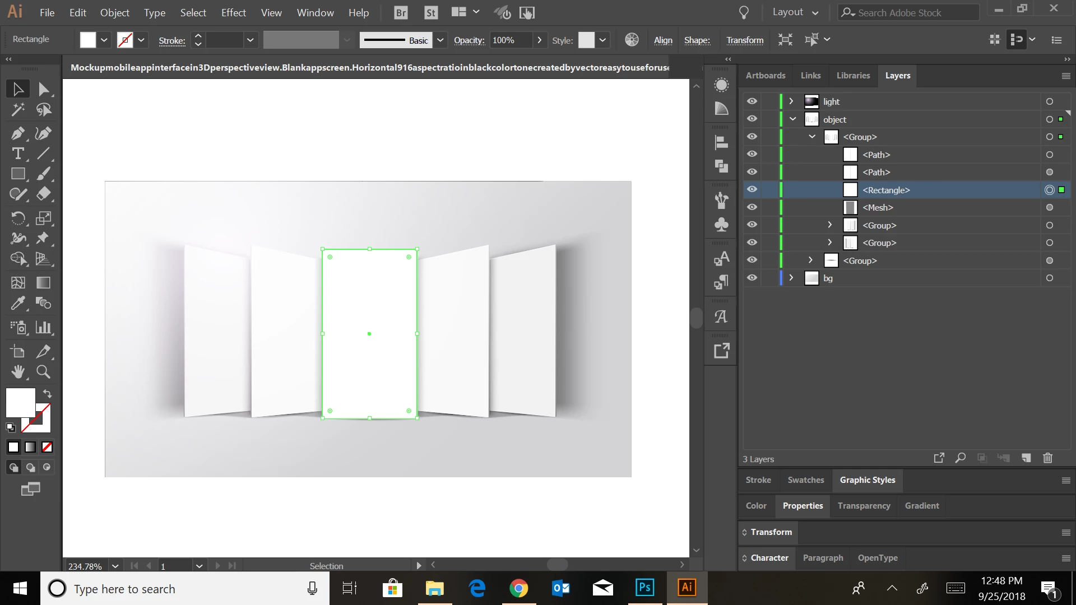Collapse the object layer arrow
This screenshot has height=605, width=1076.
792,119
